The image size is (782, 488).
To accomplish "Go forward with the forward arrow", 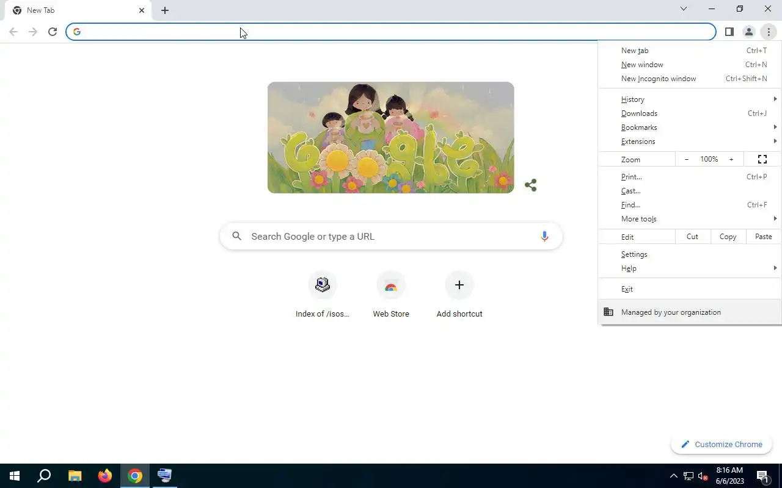I will tap(33, 32).
